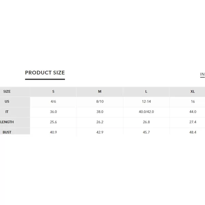Click the SIZE header cell

coord(7,92)
